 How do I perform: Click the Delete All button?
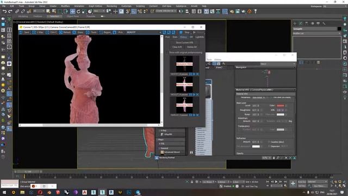[x=192, y=47]
